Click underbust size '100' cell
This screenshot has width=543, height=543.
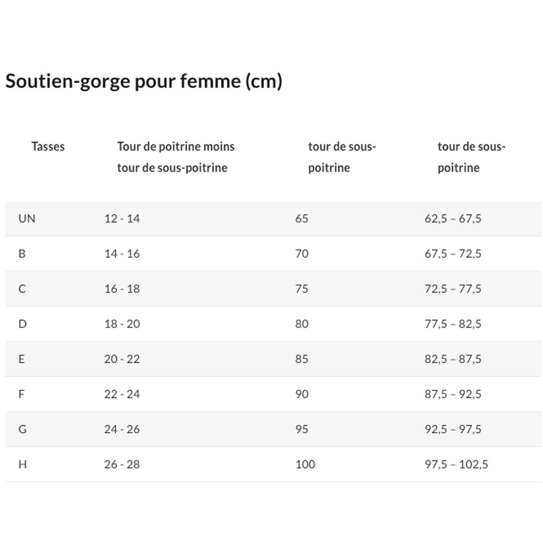[x=305, y=464]
